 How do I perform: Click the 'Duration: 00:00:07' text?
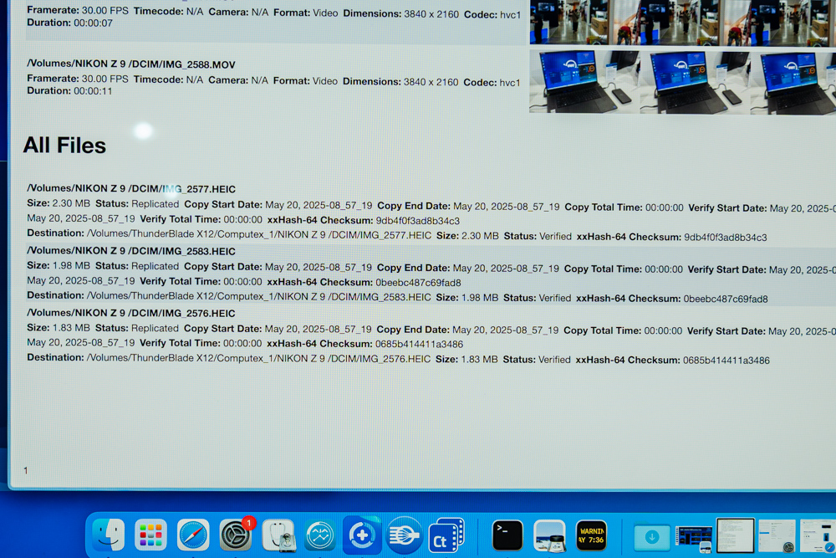(x=70, y=23)
